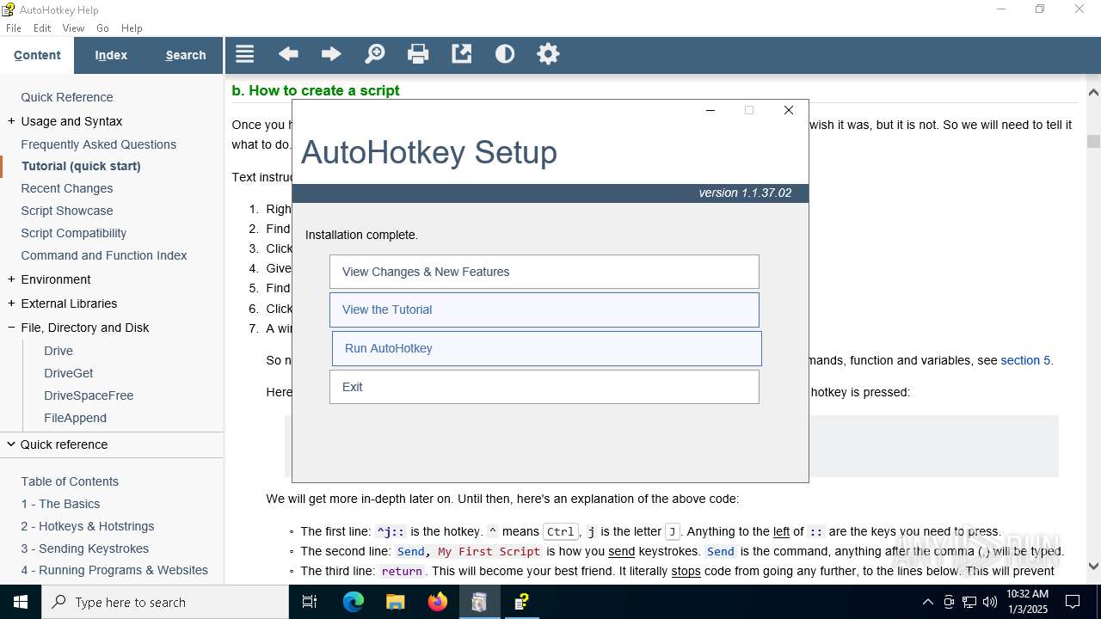Expand the Environment tree node
The width and height of the screenshot is (1101, 619).
[11, 279]
